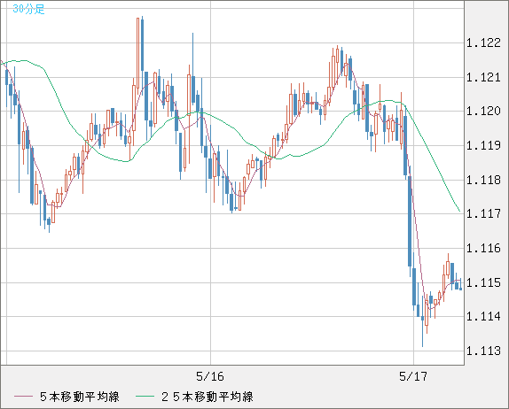Select the 1.119 price axis label
Image resolution: width=509 pixels, height=409 pixels.
[x=483, y=145]
